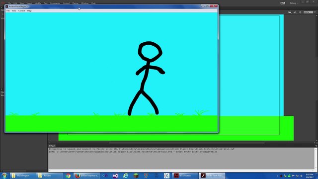
Task: Open Flash Projects folder in taskbar
Action: (x=23, y=176)
